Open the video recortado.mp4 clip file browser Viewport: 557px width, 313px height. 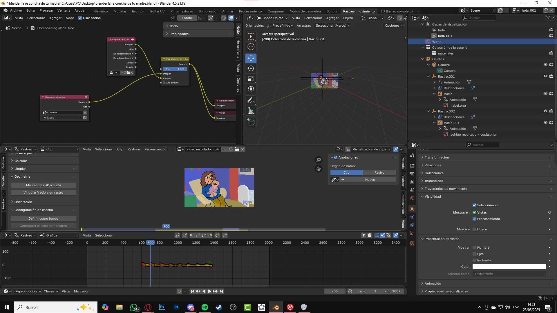click(x=237, y=149)
